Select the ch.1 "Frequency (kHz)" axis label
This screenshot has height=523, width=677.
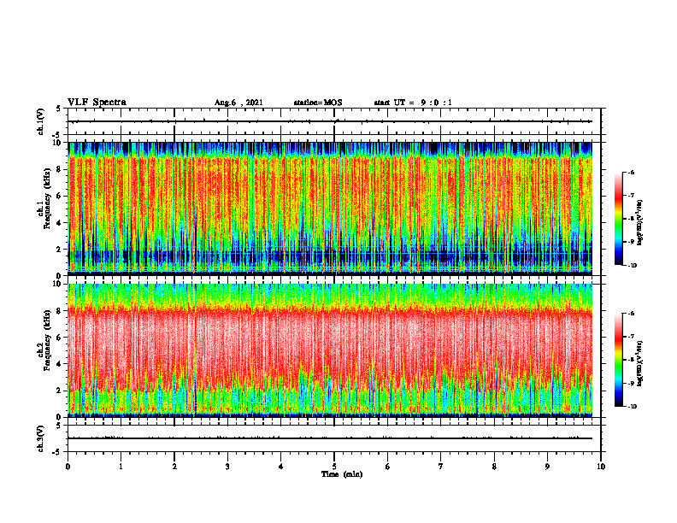47,197
